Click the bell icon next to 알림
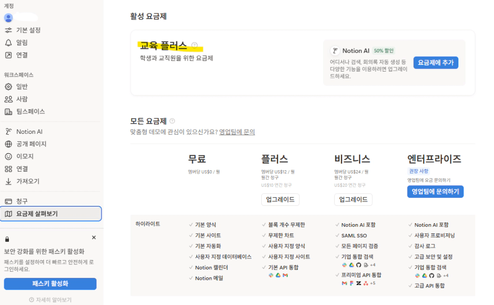Viewport: 494px width, 305px height. pos(8,43)
